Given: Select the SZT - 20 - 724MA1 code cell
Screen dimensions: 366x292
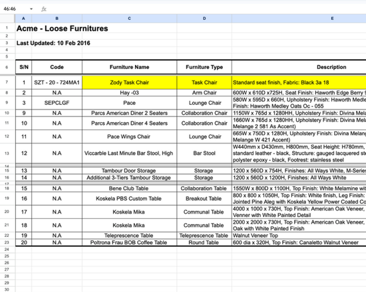Looking at the screenshot, I should 57,82.
